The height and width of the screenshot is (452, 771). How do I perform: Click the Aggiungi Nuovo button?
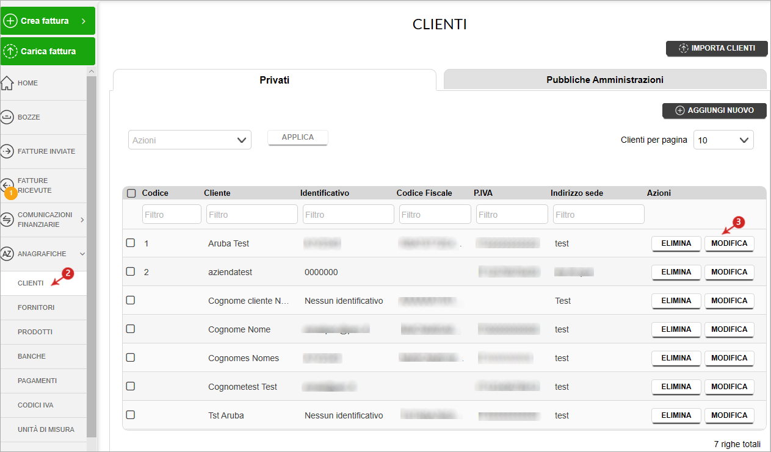click(x=714, y=110)
